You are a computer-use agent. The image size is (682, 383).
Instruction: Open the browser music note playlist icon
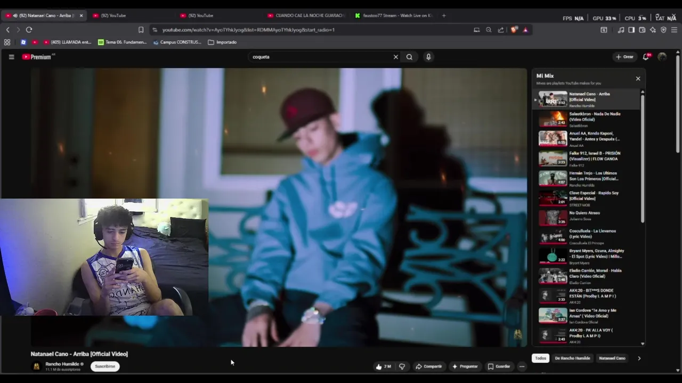621,30
